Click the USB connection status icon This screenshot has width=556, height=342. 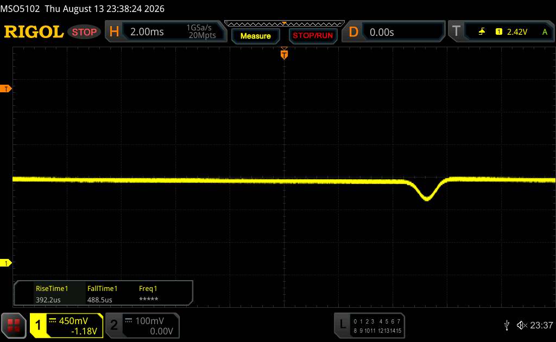click(507, 325)
